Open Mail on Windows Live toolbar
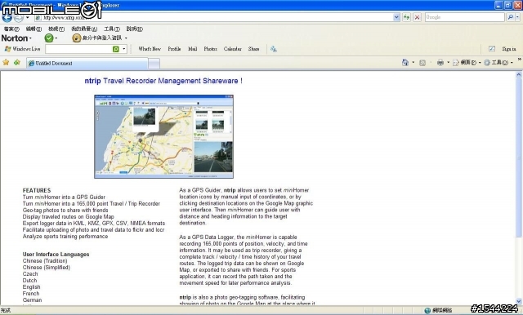 [193, 49]
